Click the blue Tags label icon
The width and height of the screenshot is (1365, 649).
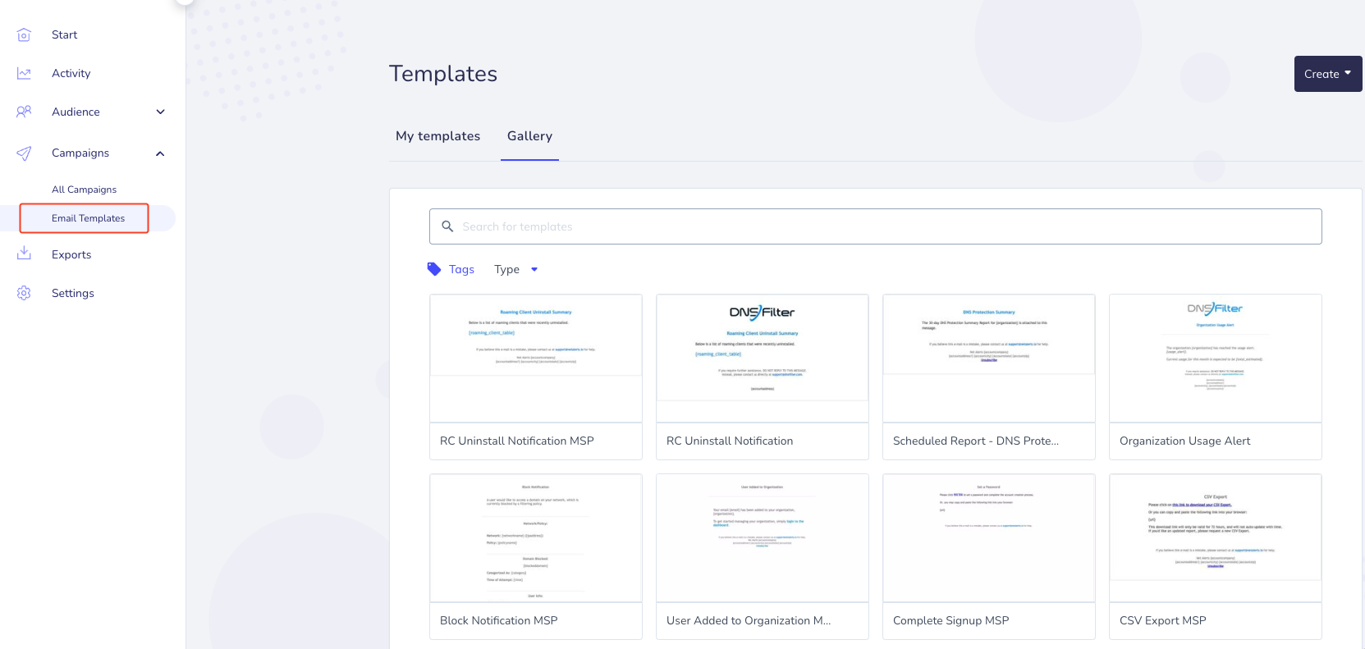[434, 269]
